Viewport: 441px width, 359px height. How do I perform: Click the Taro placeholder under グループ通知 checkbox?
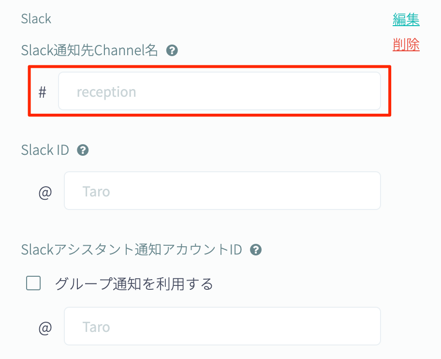(96, 327)
